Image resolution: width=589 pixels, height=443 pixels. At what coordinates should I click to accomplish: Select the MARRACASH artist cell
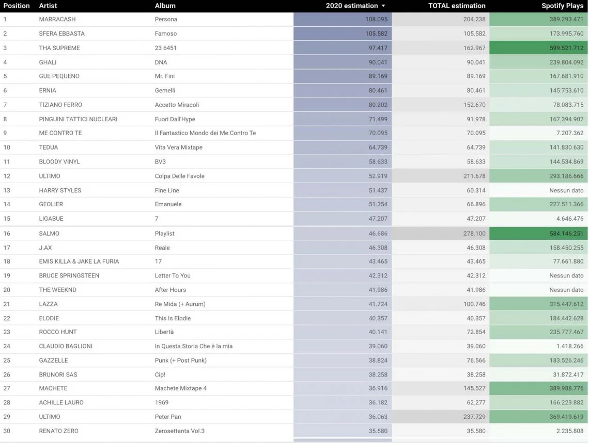[57, 19]
